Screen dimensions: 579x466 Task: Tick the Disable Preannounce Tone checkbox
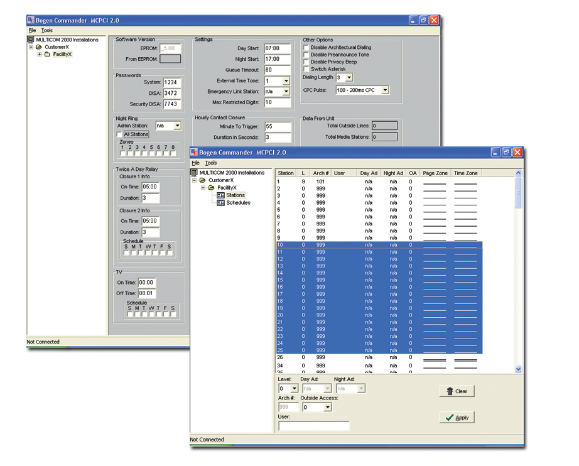click(306, 55)
